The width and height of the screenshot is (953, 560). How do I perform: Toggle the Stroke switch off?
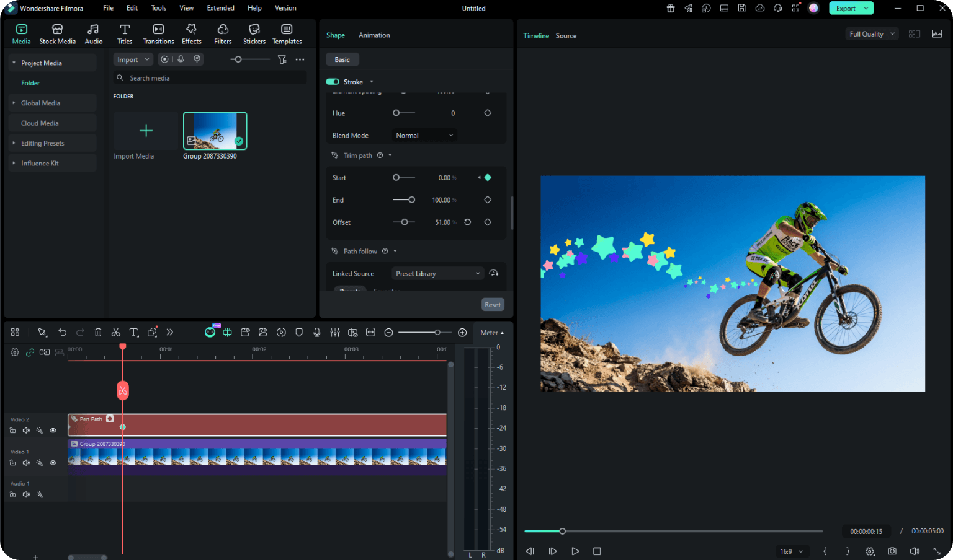(333, 82)
